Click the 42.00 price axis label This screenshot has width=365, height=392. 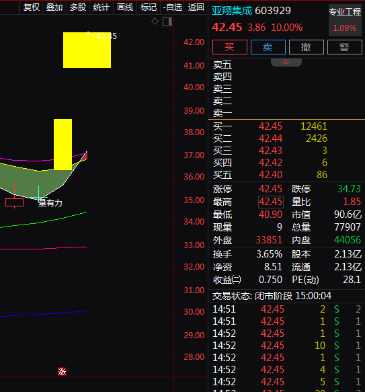194,42
